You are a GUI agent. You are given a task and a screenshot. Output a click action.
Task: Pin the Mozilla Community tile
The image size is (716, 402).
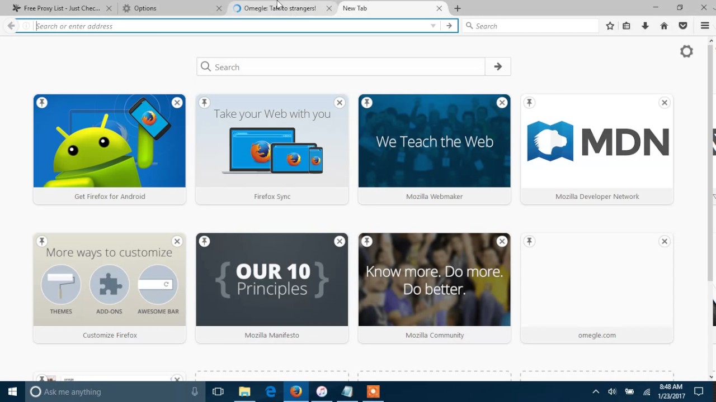[366, 241]
